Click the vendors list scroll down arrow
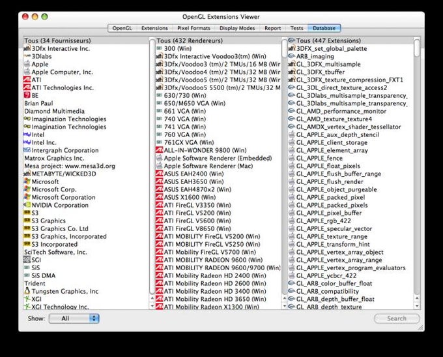The height and width of the screenshot is (357, 443). (152, 306)
